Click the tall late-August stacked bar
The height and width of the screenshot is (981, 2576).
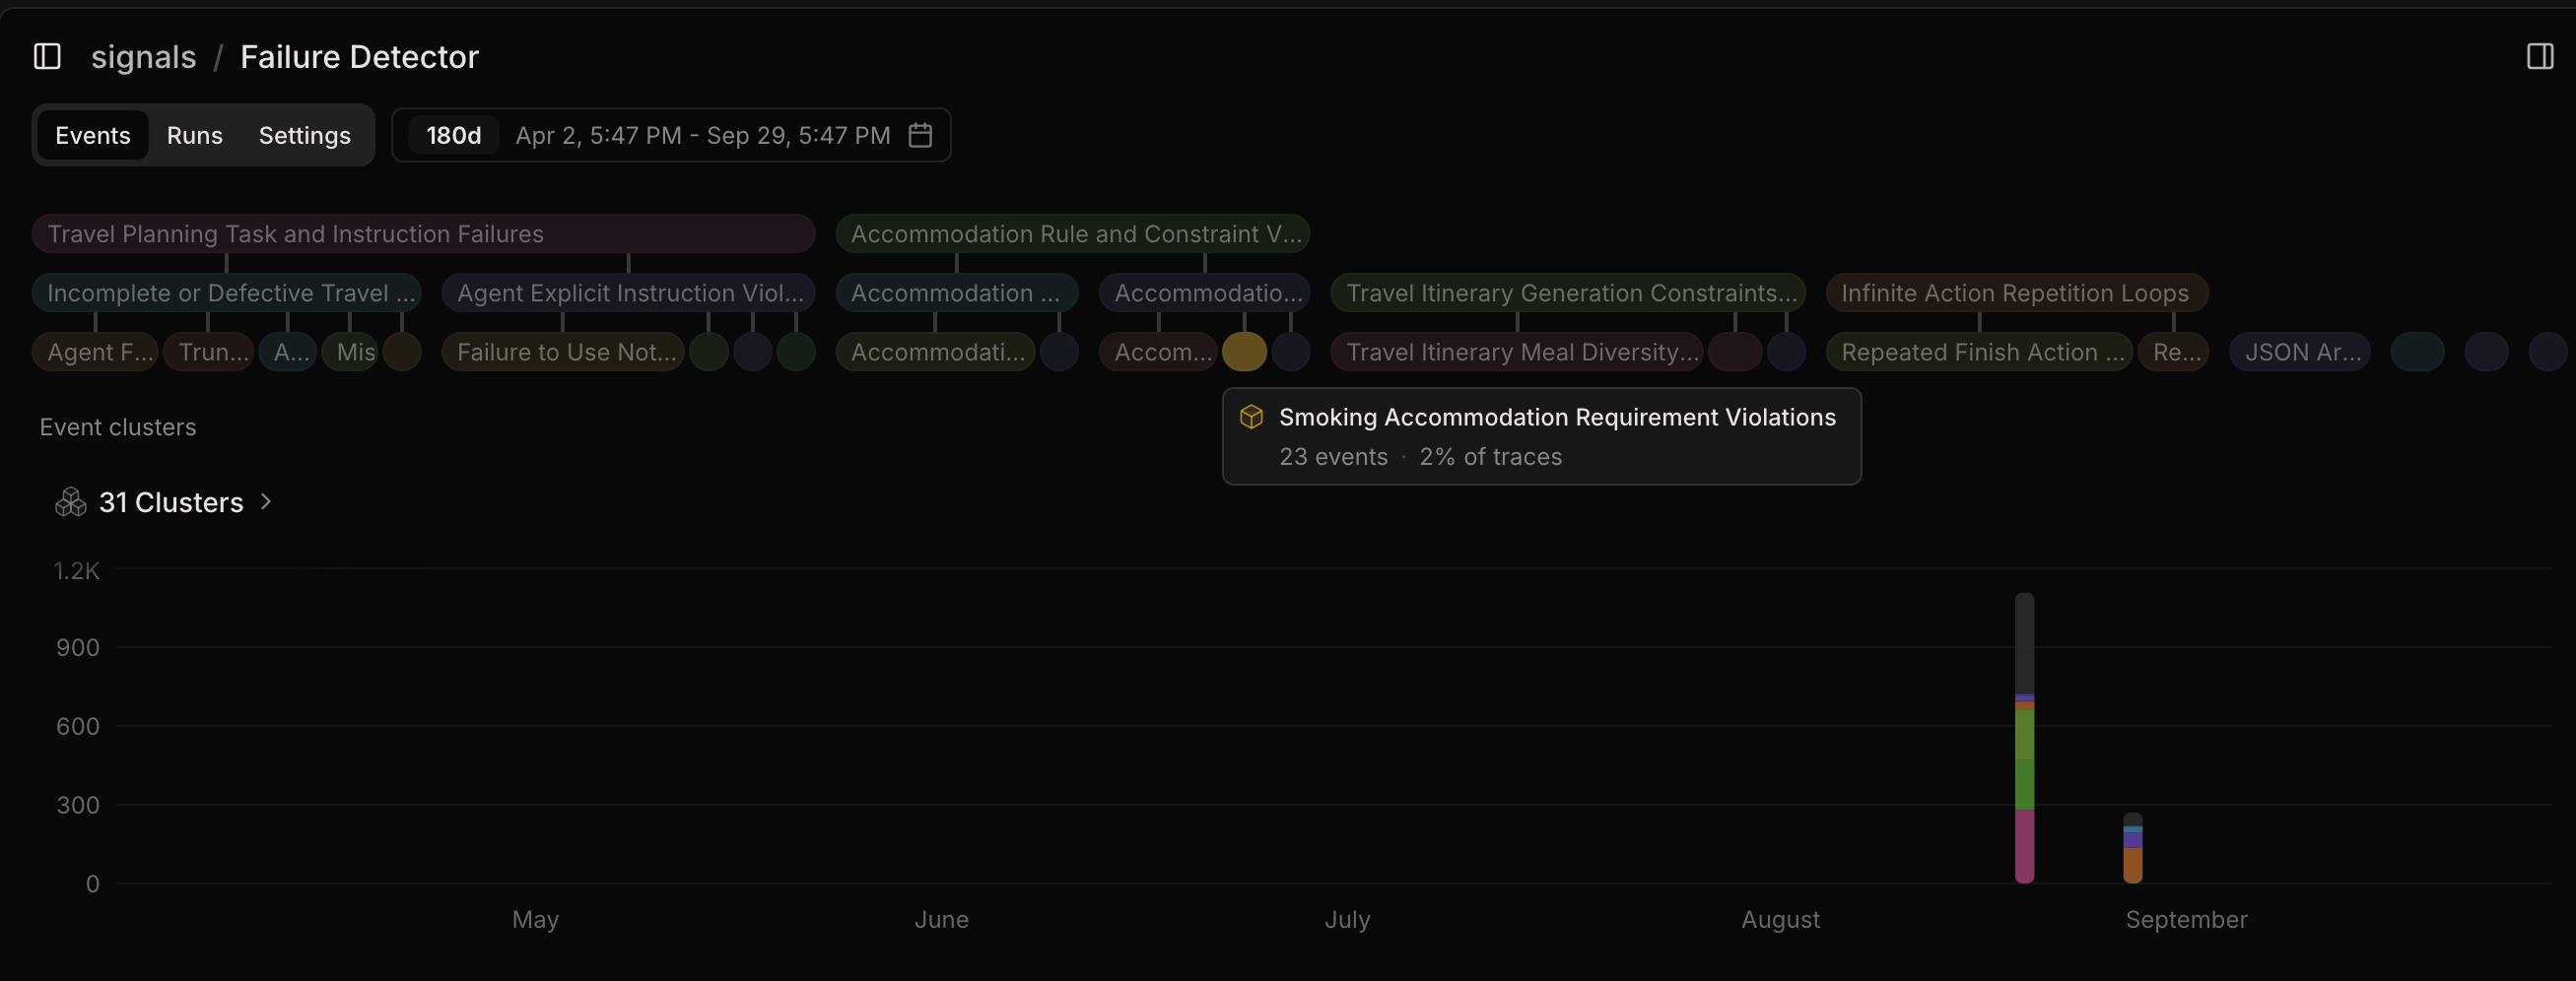click(x=2024, y=739)
